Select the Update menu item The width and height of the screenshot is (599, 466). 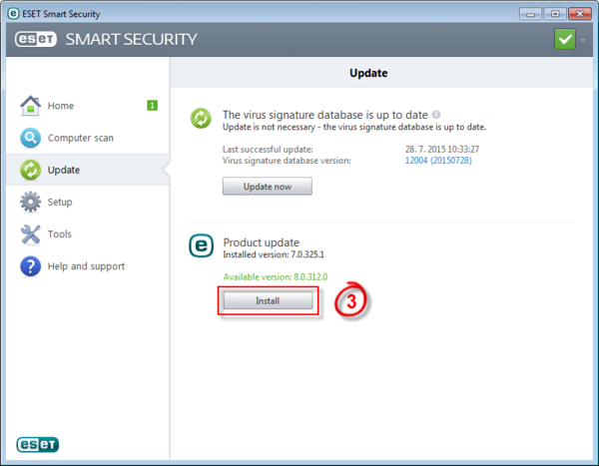[88, 170]
